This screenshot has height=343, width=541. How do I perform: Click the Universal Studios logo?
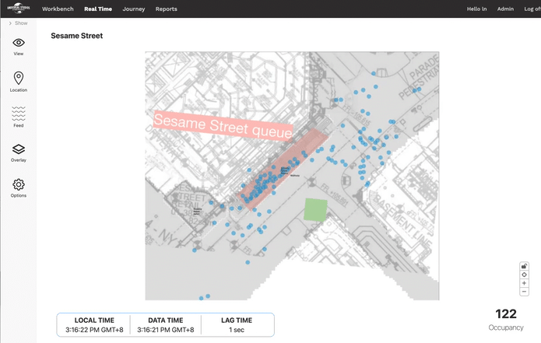click(x=19, y=8)
